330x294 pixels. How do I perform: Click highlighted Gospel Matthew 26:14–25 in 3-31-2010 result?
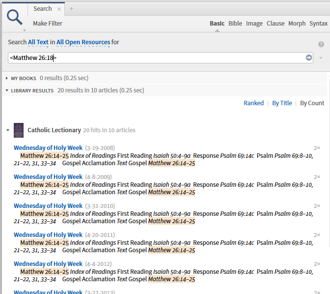click(x=171, y=221)
